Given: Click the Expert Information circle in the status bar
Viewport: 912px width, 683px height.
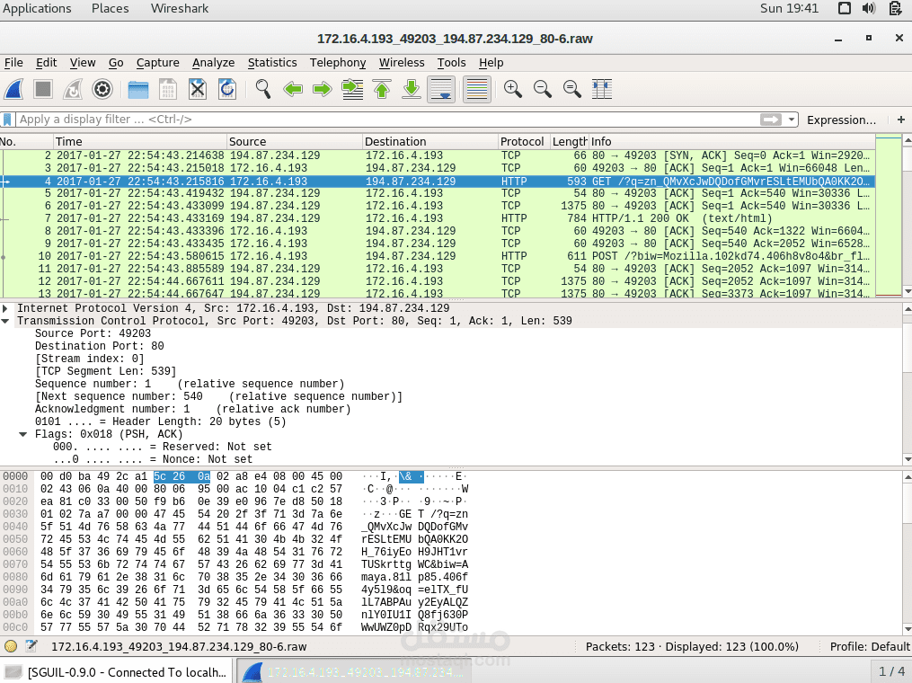Looking at the screenshot, I should (x=11, y=646).
